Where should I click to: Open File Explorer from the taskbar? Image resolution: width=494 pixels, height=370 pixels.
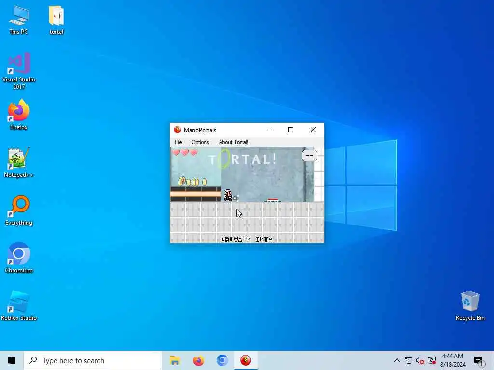(x=175, y=360)
